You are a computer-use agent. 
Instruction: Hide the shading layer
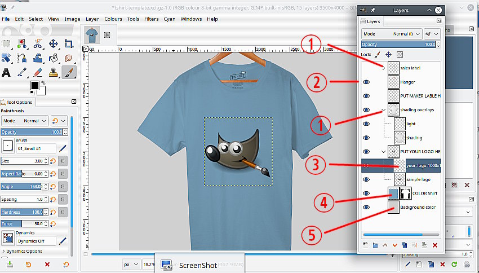(366, 138)
